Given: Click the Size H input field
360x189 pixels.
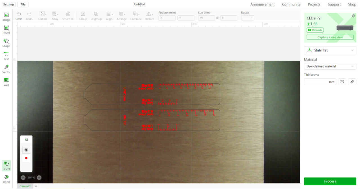Looking at the screenshot, I should point(229,18).
